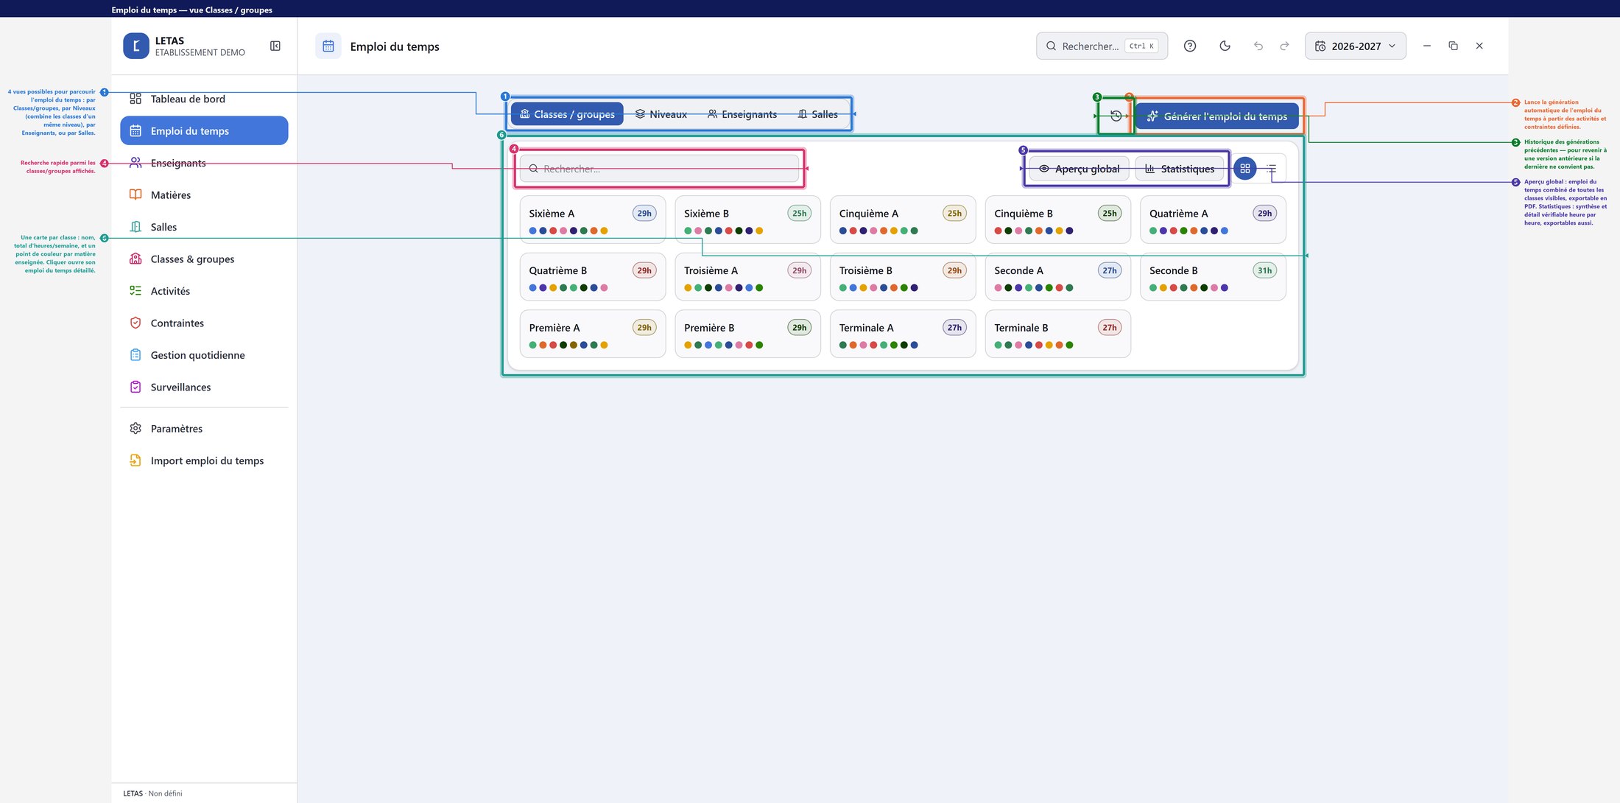Click the 31h badge on Seconde B
This screenshot has width=1620, height=803.
1264,270
